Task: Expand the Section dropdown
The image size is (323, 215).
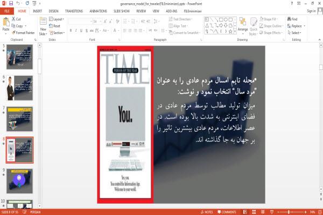Action: tap(57, 33)
